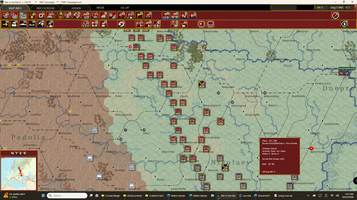Select the rail movement locomotive mode
Image resolution: width=357 pixels, height=200 pixels.
pos(14,24)
